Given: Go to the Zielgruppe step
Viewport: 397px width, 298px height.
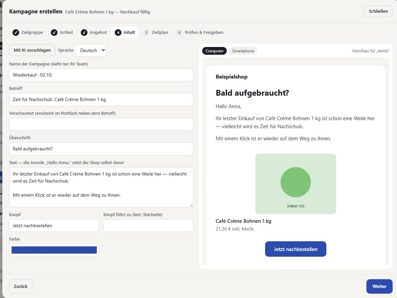Looking at the screenshot, I should 28,32.
